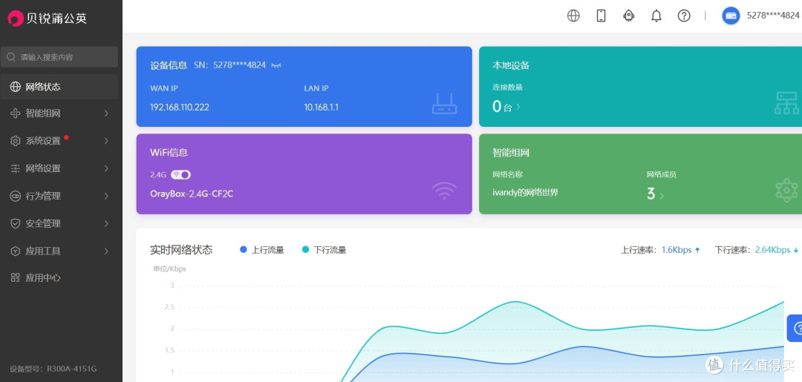Click device model R300A-4151G text

coord(71,369)
